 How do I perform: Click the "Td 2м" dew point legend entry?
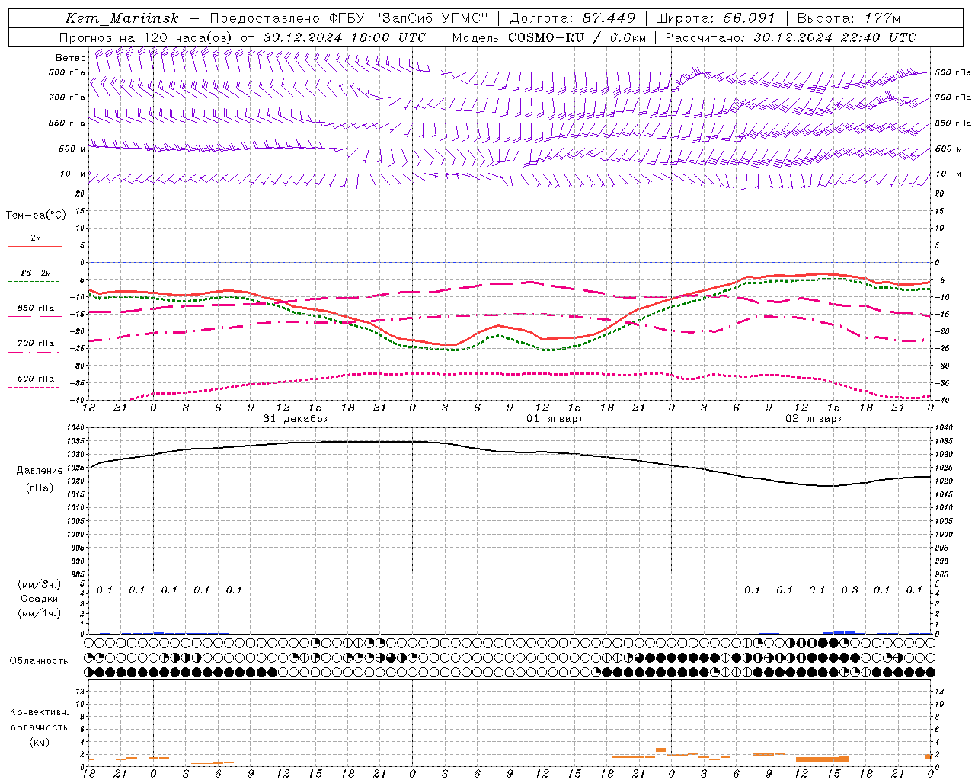pos(35,273)
